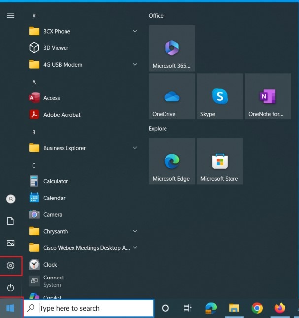Open the Skype tile

tap(220, 97)
